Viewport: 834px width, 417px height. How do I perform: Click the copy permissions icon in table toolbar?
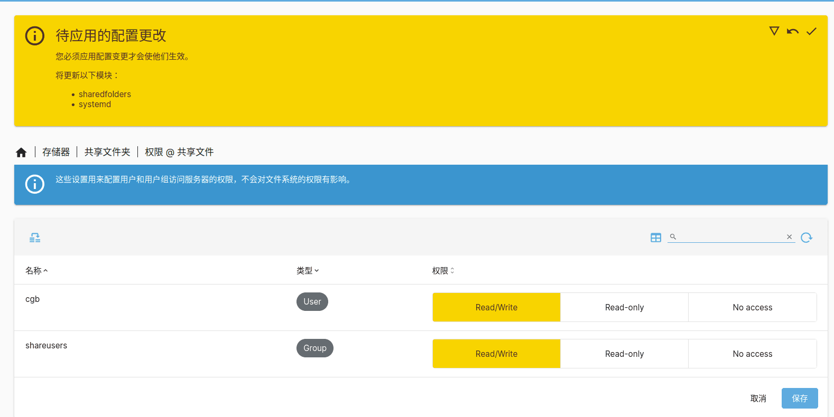(x=35, y=238)
